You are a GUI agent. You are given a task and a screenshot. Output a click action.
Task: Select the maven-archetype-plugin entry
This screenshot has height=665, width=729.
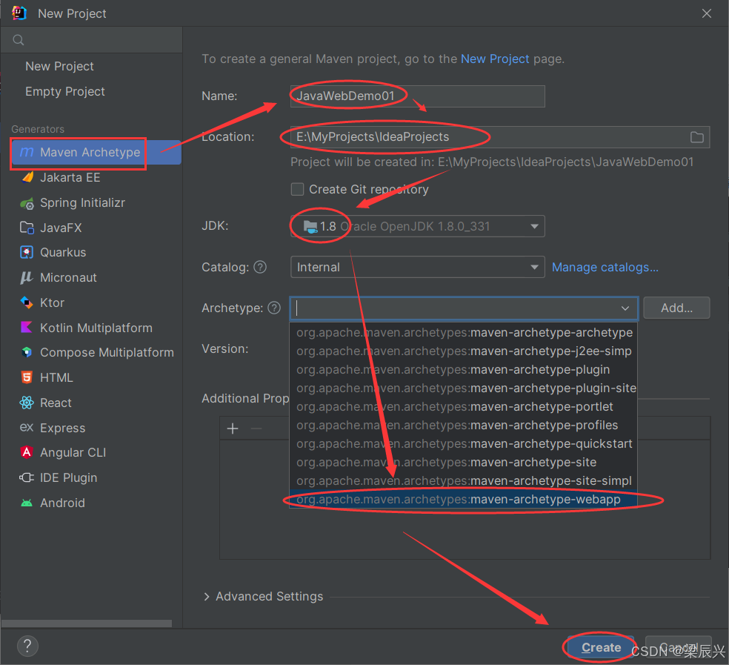(x=463, y=369)
